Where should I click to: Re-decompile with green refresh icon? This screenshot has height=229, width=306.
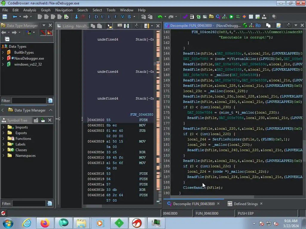tap(245, 25)
